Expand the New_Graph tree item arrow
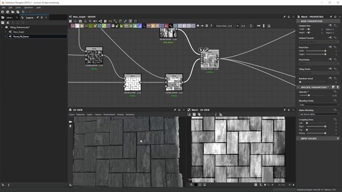This screenshot has height=192, width=342. 5,32
